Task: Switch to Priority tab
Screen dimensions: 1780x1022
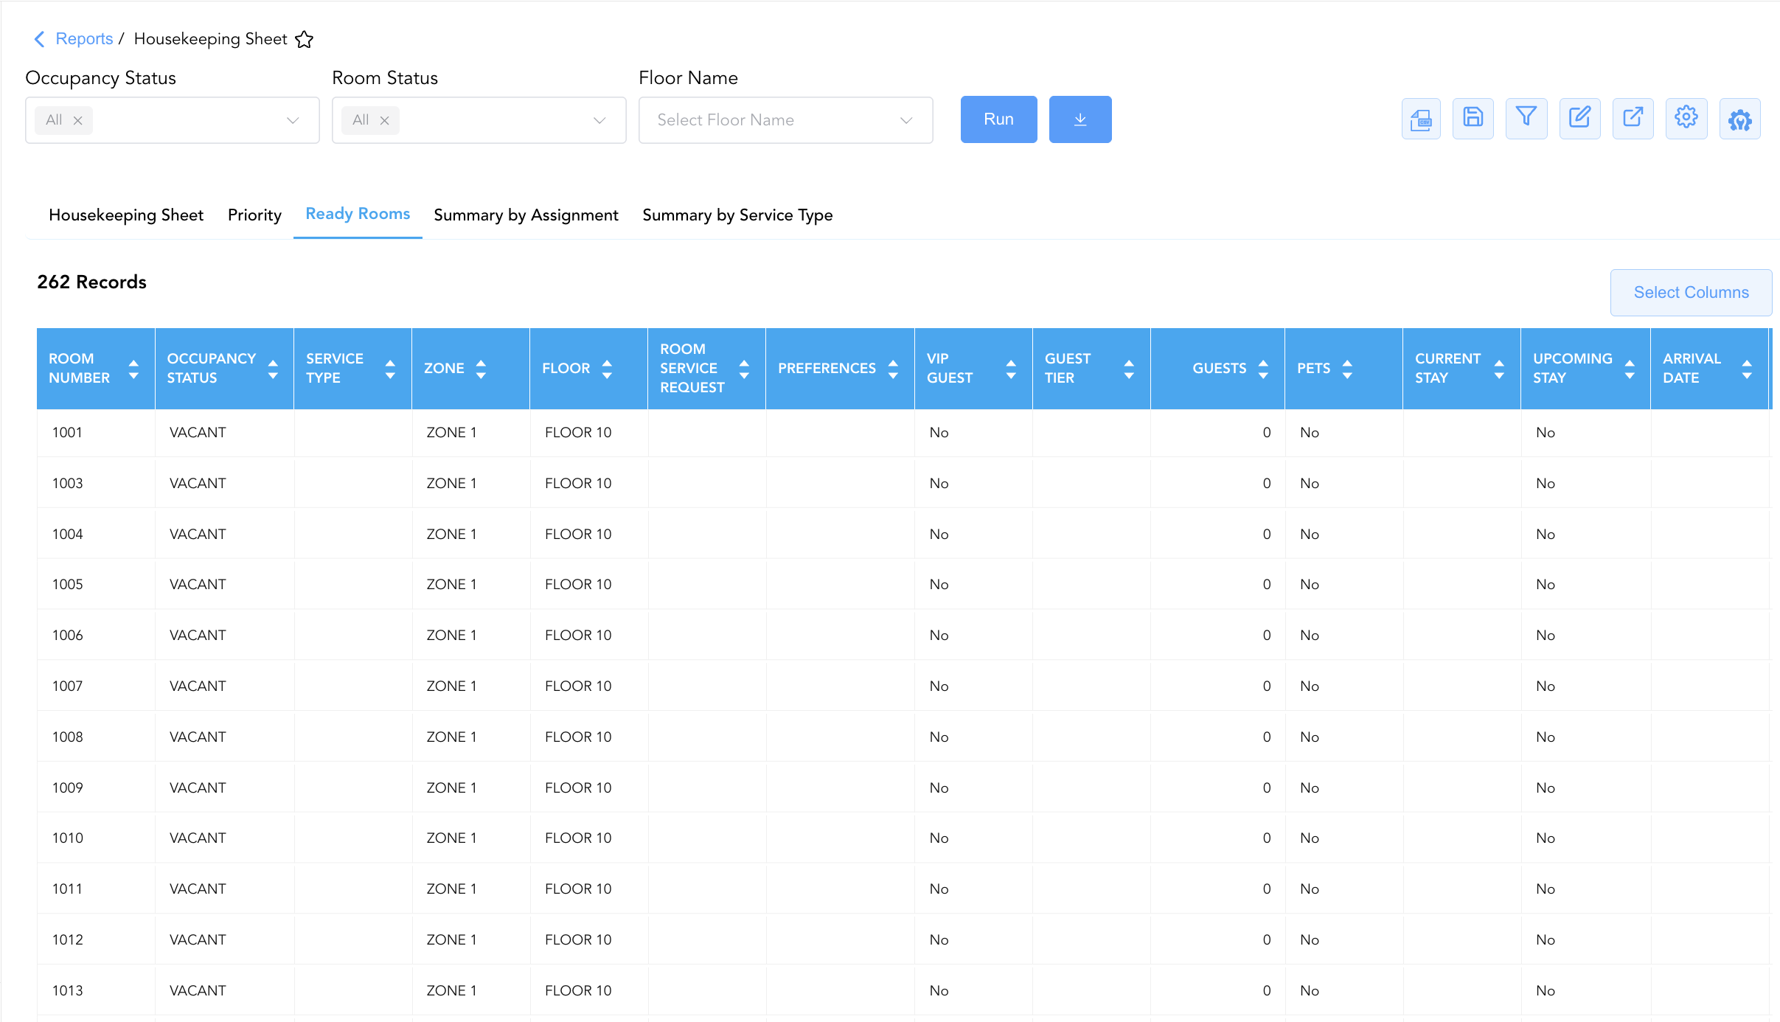Action: pyautogui.click(x=254, y=215)
